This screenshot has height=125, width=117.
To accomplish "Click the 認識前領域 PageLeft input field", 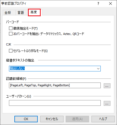I will coord(55,85).
